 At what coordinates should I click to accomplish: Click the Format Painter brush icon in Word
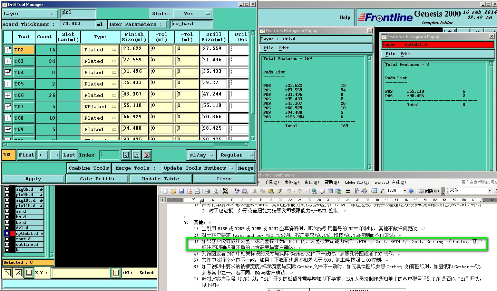pos(279,191)
